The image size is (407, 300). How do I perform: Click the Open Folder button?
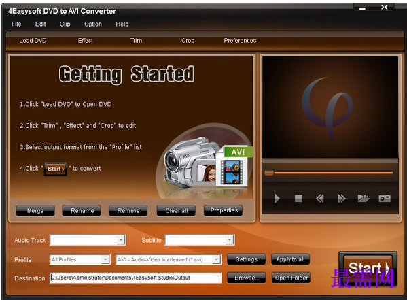291,278
